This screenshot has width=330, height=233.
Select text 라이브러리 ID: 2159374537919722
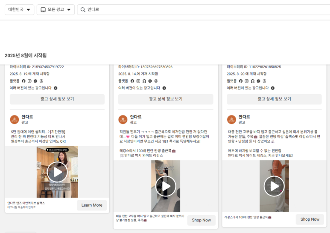pyautogui.click(x=37, y=67)
